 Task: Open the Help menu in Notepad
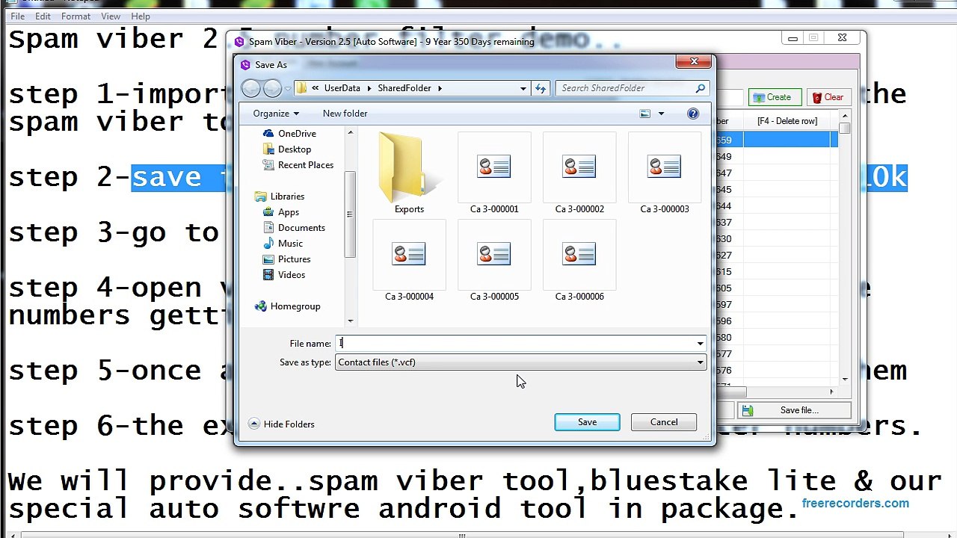click(141, 16)
